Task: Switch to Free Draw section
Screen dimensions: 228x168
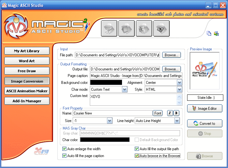Action: [27, 71]
